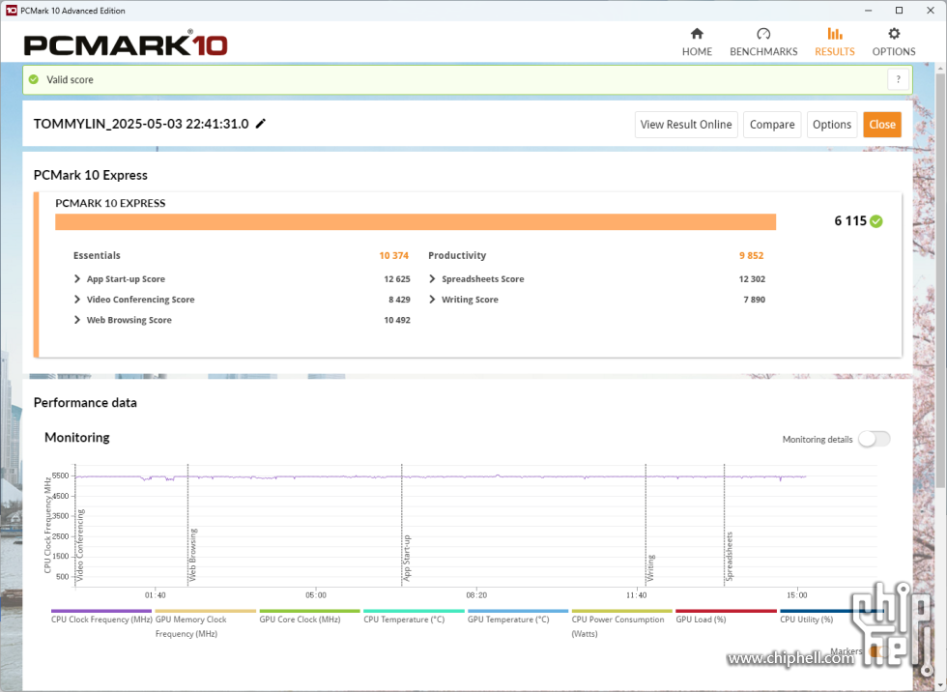Open the help question mark button

tap(898, 79)
